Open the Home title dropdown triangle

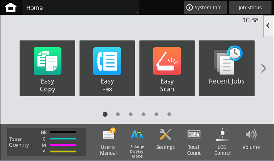point(137,12)
